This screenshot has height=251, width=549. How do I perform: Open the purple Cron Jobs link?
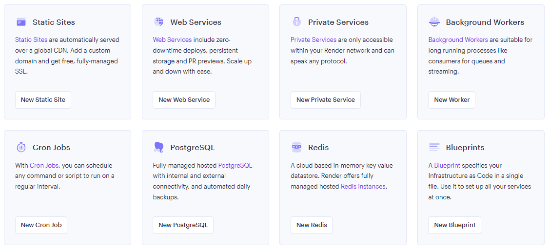click(x=44, y=165)
